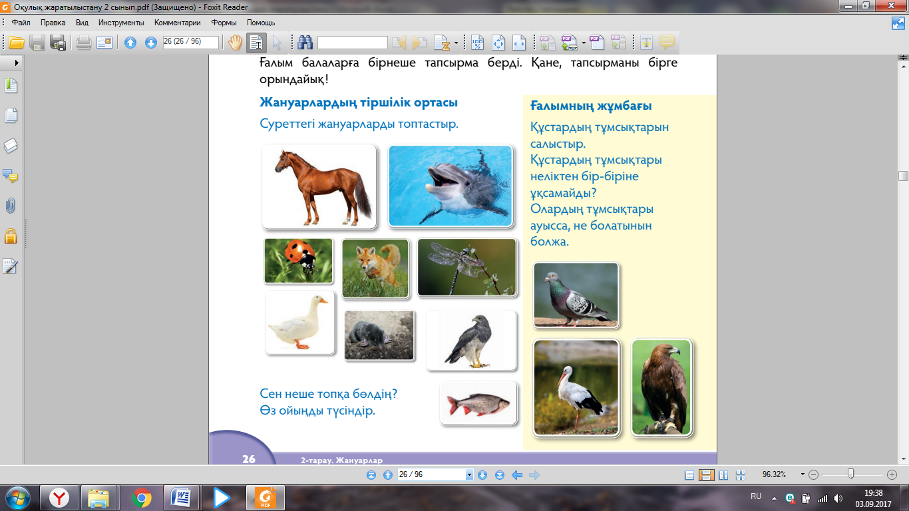This screenshot has width=909, height=511.
Task: Click the Typewriter tool T icon
Action: click(645, 43)
